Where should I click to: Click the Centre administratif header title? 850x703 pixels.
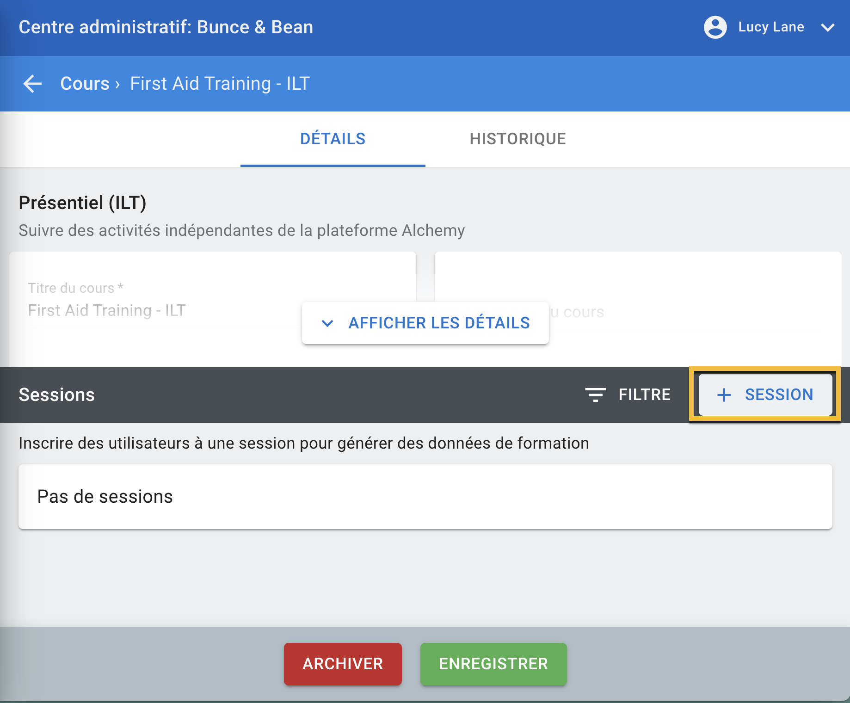[166, 27]
